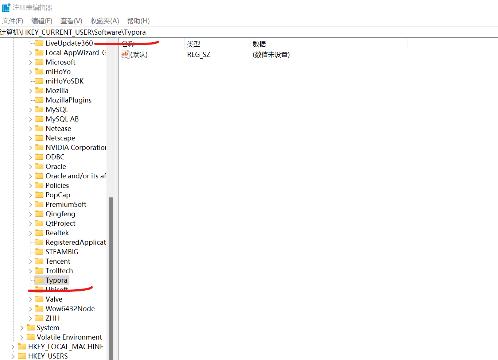Image resolution: width=498 pixels, height=360 pixels.
Task: Open the 收藏夹(A) menu
Action: (105, 21)
